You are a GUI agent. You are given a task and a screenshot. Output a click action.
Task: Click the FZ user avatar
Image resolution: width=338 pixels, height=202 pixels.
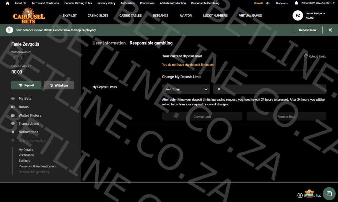coord(298,16)
